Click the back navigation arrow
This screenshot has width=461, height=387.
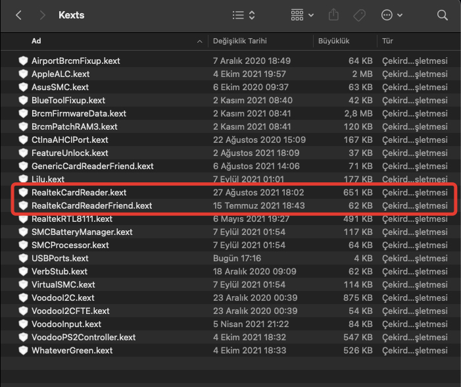[x=18, y=14]
